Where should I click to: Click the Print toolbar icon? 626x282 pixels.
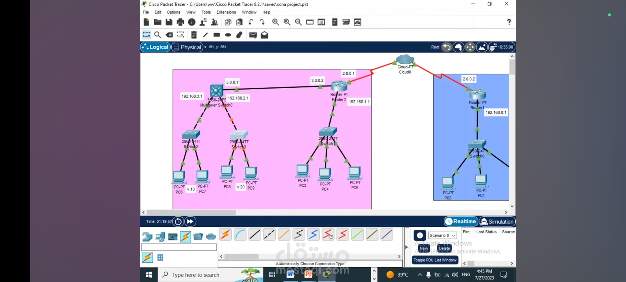(180, 22)
